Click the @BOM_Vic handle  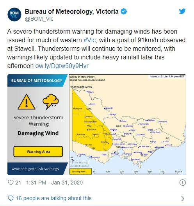[x=39, y=19]
